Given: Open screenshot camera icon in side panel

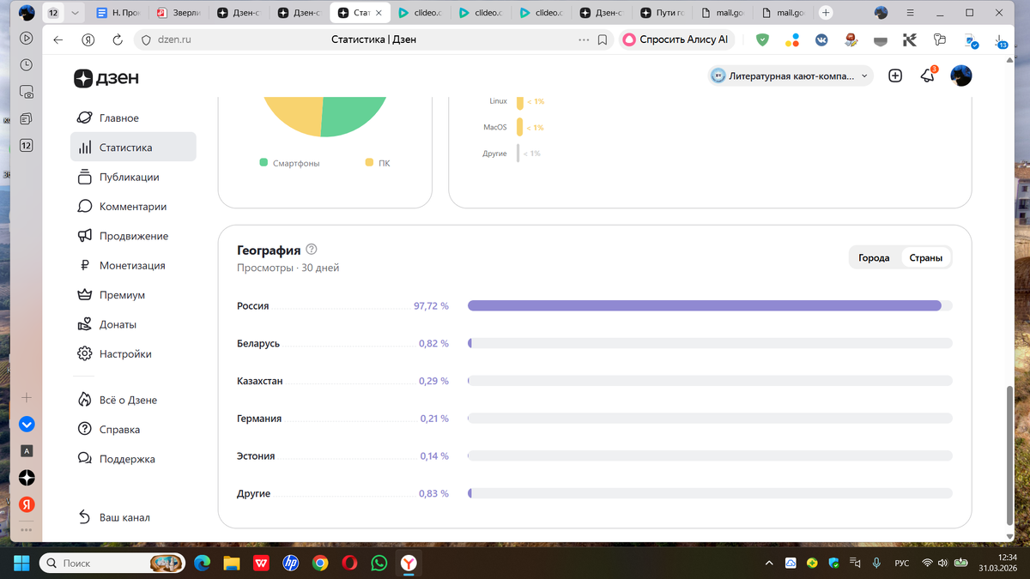Looking at the screenshot, I should coord(27,92).
